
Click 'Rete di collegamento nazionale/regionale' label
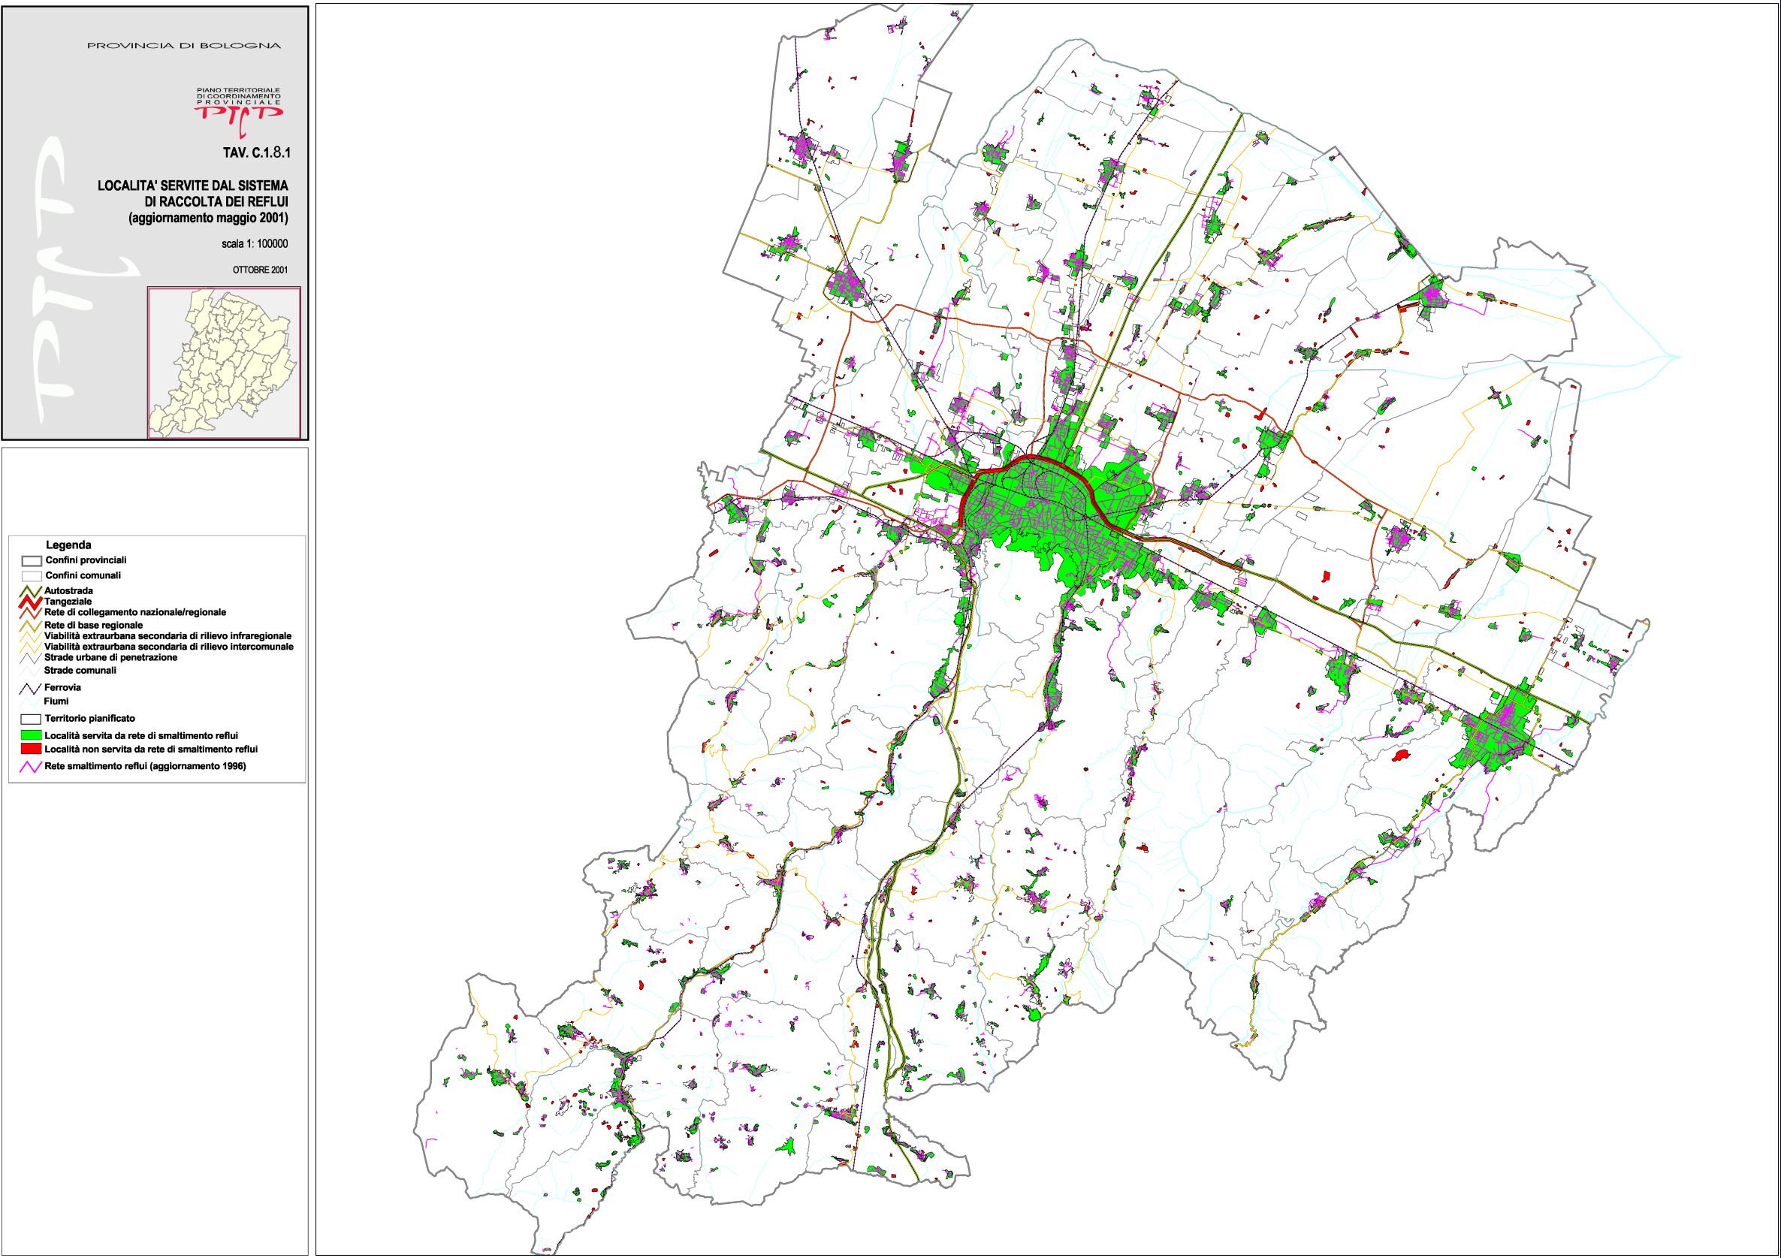[x=136, y=612]
